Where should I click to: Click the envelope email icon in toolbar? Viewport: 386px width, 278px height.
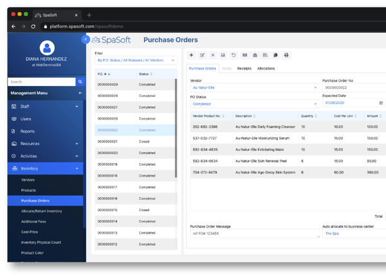(255, 55)
